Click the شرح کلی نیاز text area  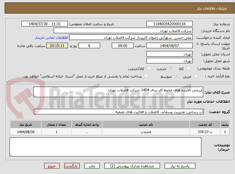coord(118,92)
